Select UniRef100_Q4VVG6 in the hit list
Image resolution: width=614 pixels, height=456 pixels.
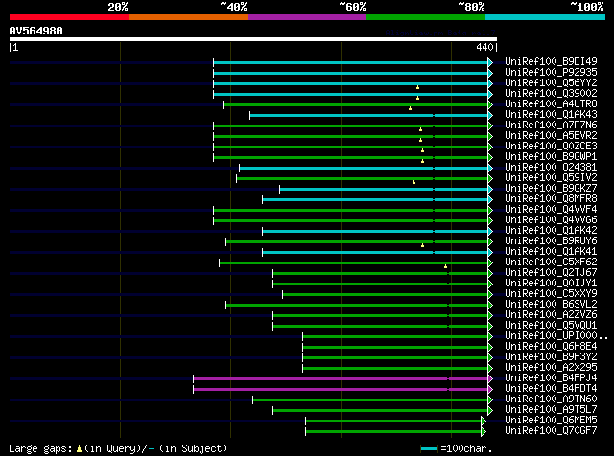[x=551, y=220]
